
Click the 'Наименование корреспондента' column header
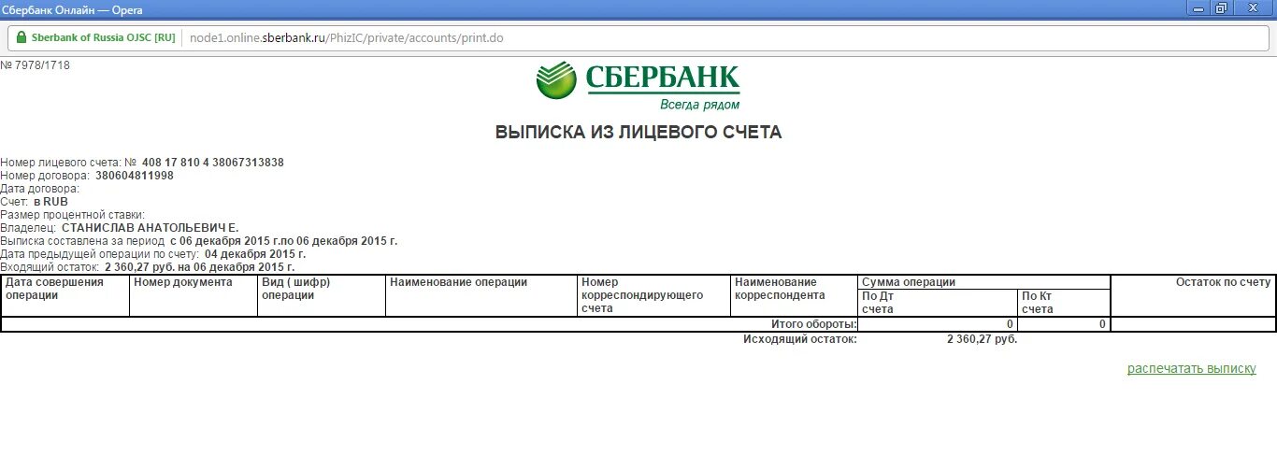794,295
